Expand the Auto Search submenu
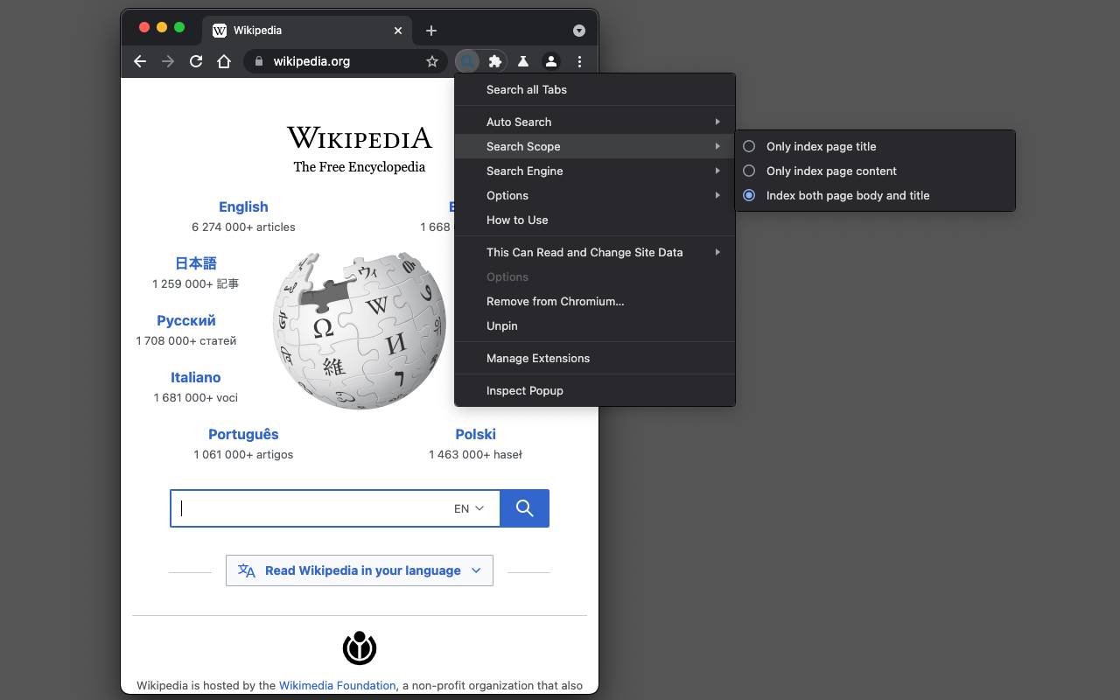This screenshot has height=700, width=1120. point(595,122)
